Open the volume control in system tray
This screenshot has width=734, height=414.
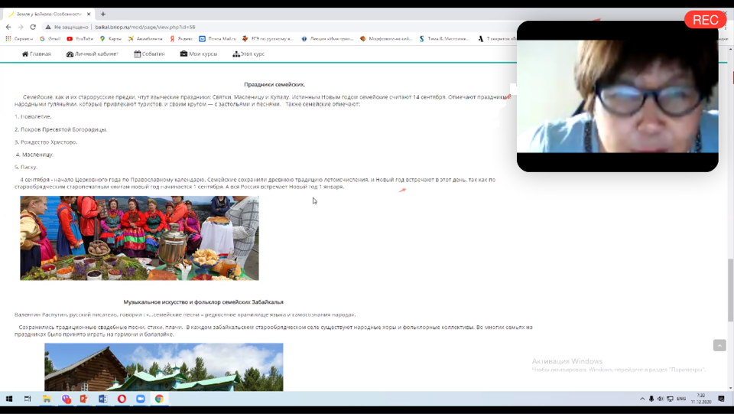(x=661, y=399)
